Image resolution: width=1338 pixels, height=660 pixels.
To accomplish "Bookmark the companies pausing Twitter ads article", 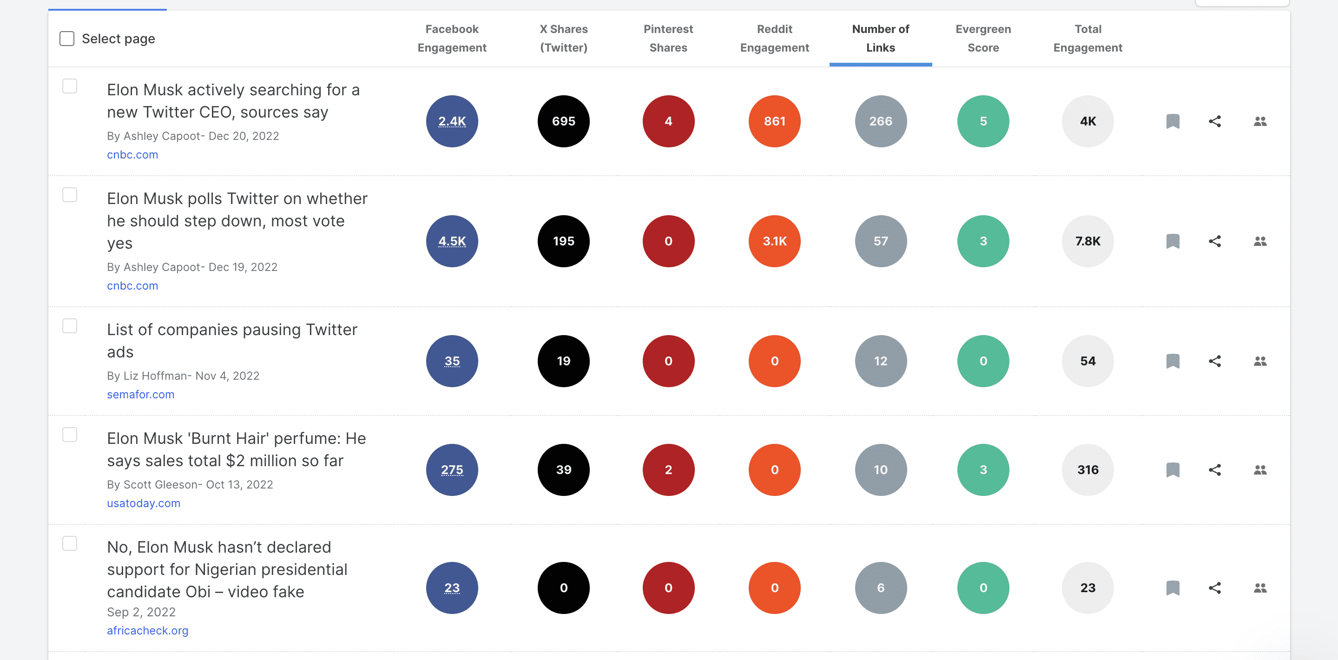I will click(x=1173, y=361).
